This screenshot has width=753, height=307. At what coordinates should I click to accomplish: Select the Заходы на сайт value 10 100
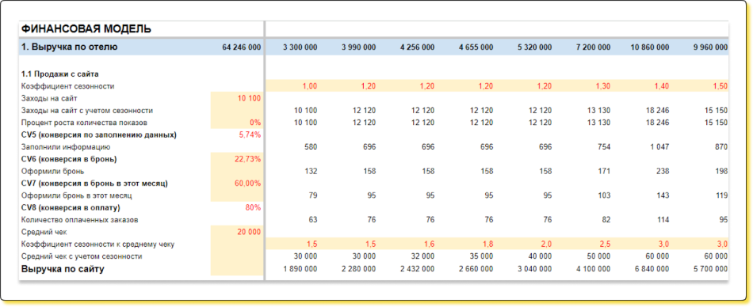[249, 98]
